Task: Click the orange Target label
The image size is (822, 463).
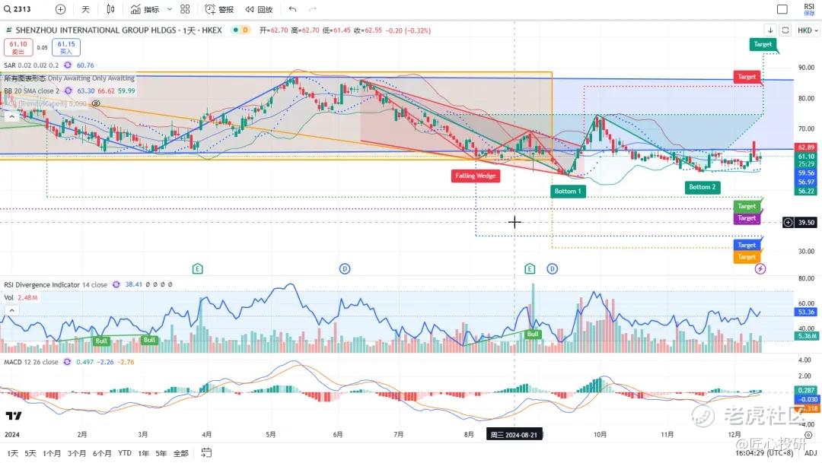Action: point(747,257)
